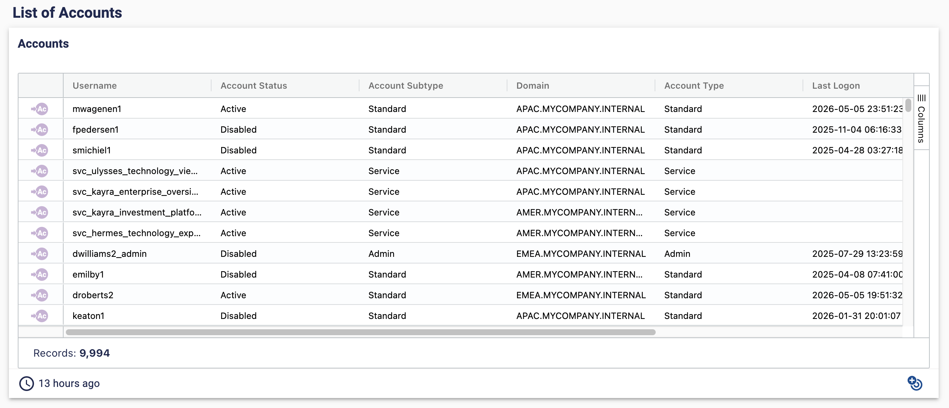The height and width of the screenshot is (408, 949).
Task: Select username dwilliams2_admin
Action: (109, 254)
